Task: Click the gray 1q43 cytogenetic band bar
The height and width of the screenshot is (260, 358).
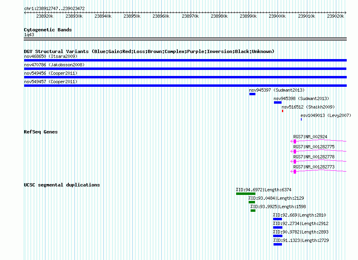Action: point(185,39)
